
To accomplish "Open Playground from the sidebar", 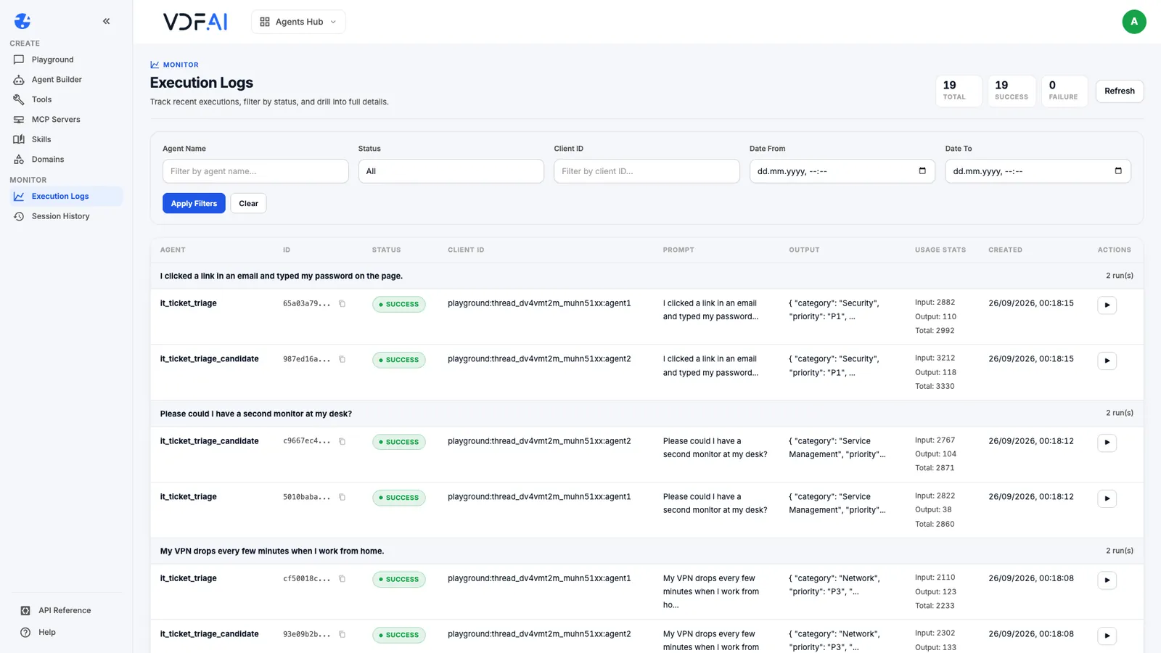I will 66,59.
